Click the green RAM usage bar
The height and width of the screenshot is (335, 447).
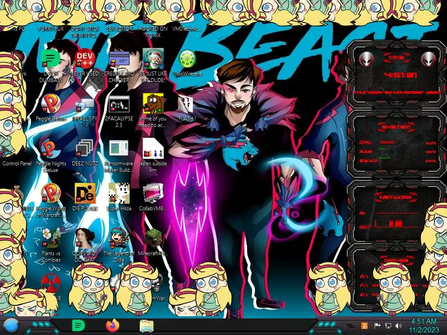click(382, 149)
